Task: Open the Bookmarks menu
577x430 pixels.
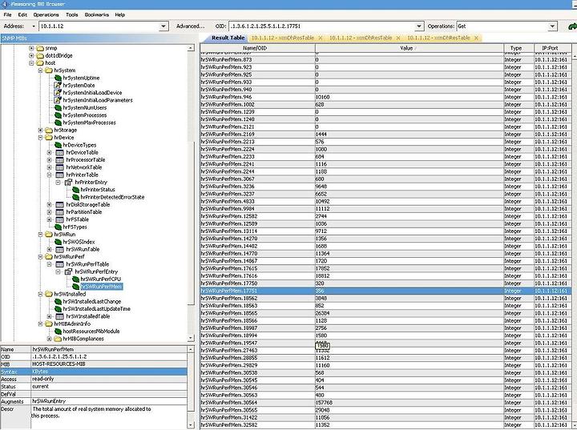Action: pos(97,14)
